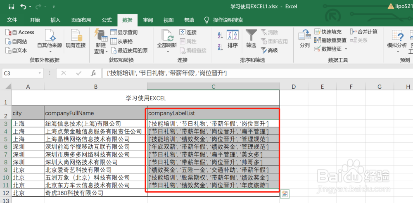Click cell 奇虎360科技有限公司
Viewport: 413px width, 203px height.
(x=96, y=193)
